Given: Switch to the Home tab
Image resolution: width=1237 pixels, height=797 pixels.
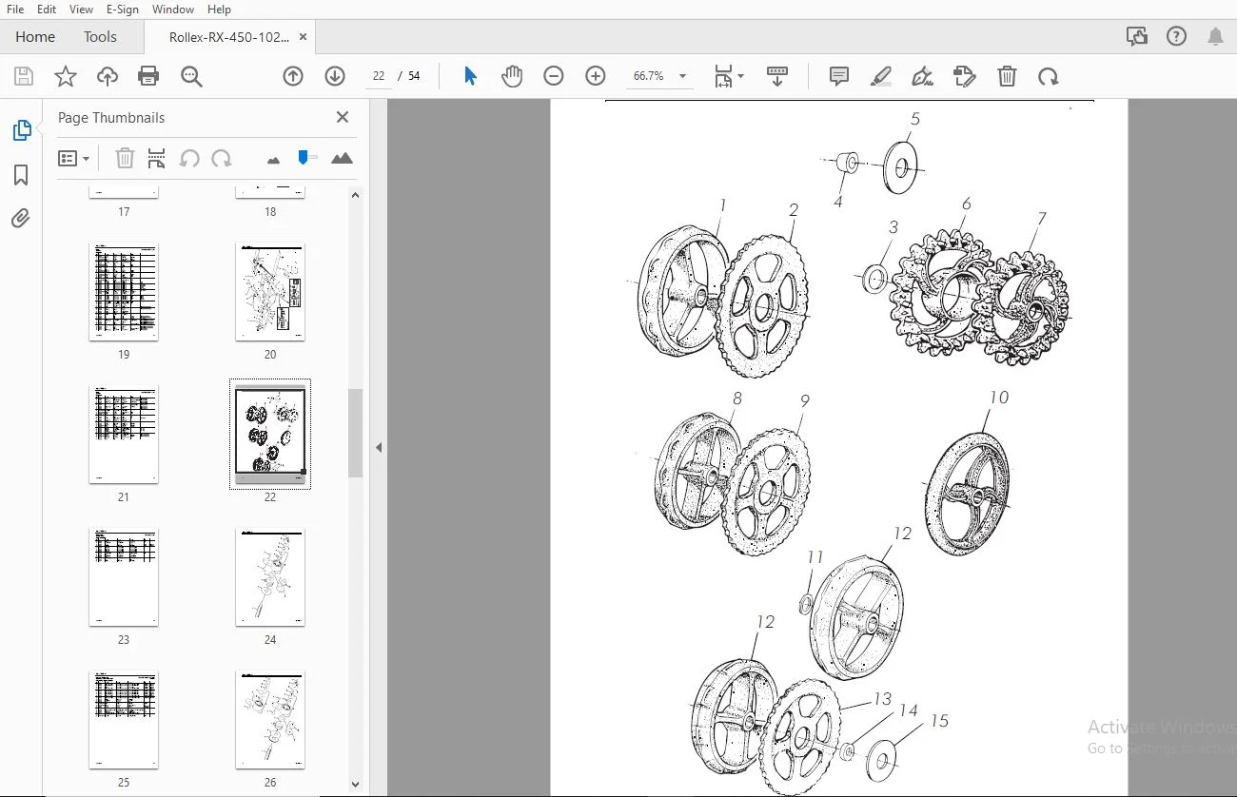Looking at the screenshot, I should pyautogui.click(x=35, y=37).
